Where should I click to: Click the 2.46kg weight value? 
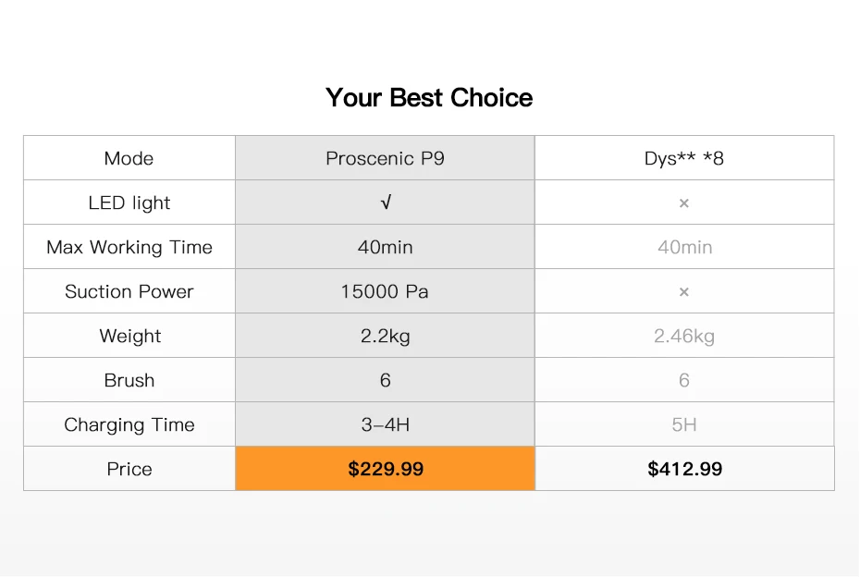click(684, 336)
